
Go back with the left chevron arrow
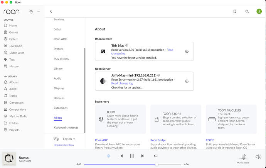pyautogui.click(x=51, y=11)
